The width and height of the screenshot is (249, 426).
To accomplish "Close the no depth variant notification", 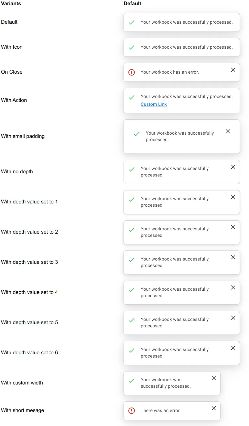I will tap(233, 167).
